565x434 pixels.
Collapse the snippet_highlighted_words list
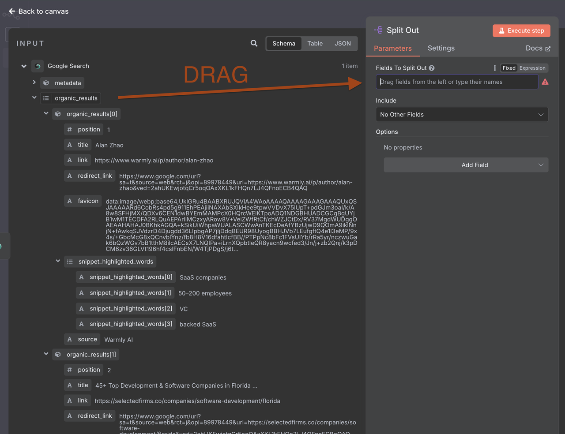click(58, 261)
